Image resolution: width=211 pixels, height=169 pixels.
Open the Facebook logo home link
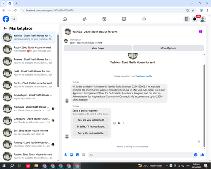coord(6,19)
